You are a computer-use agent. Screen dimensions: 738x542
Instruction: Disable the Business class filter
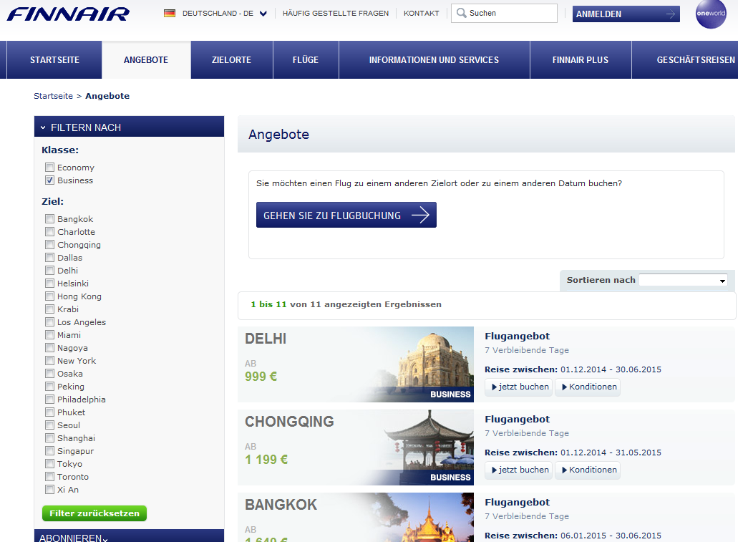point(49,180)
